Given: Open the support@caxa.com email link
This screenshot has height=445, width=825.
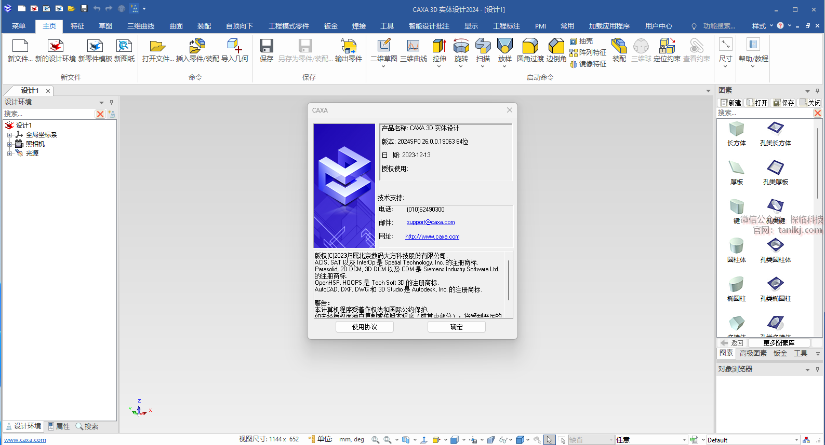Looking at the screenshot, I should coord(431,222).
